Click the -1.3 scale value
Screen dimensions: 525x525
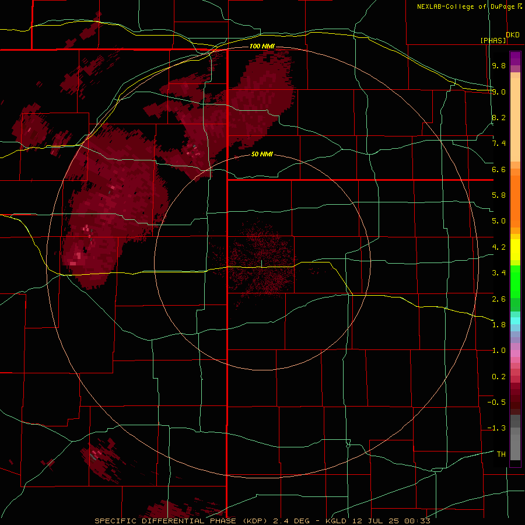[496, 428]
